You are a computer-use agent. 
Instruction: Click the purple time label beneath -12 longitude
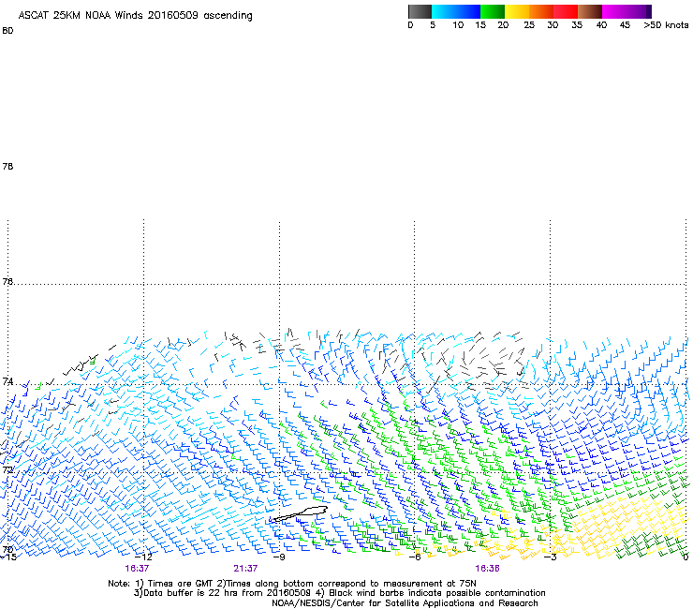(137, 569)
